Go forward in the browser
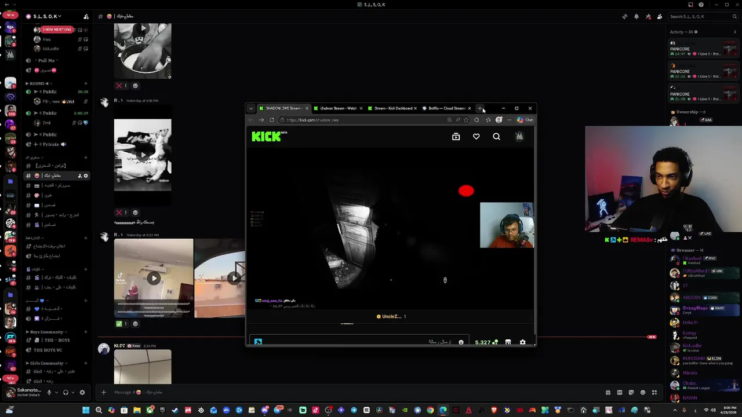 (261, 120)
